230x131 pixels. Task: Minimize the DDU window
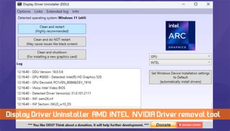pyautogui.click(x=183, y=4)
